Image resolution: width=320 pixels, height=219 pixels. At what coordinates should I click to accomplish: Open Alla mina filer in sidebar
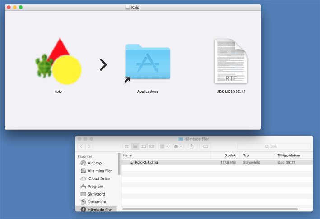point(97,171)
